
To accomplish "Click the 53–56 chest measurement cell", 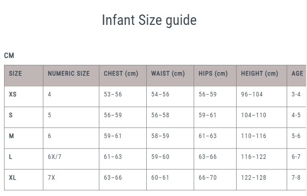I will [x=113, y=94].
